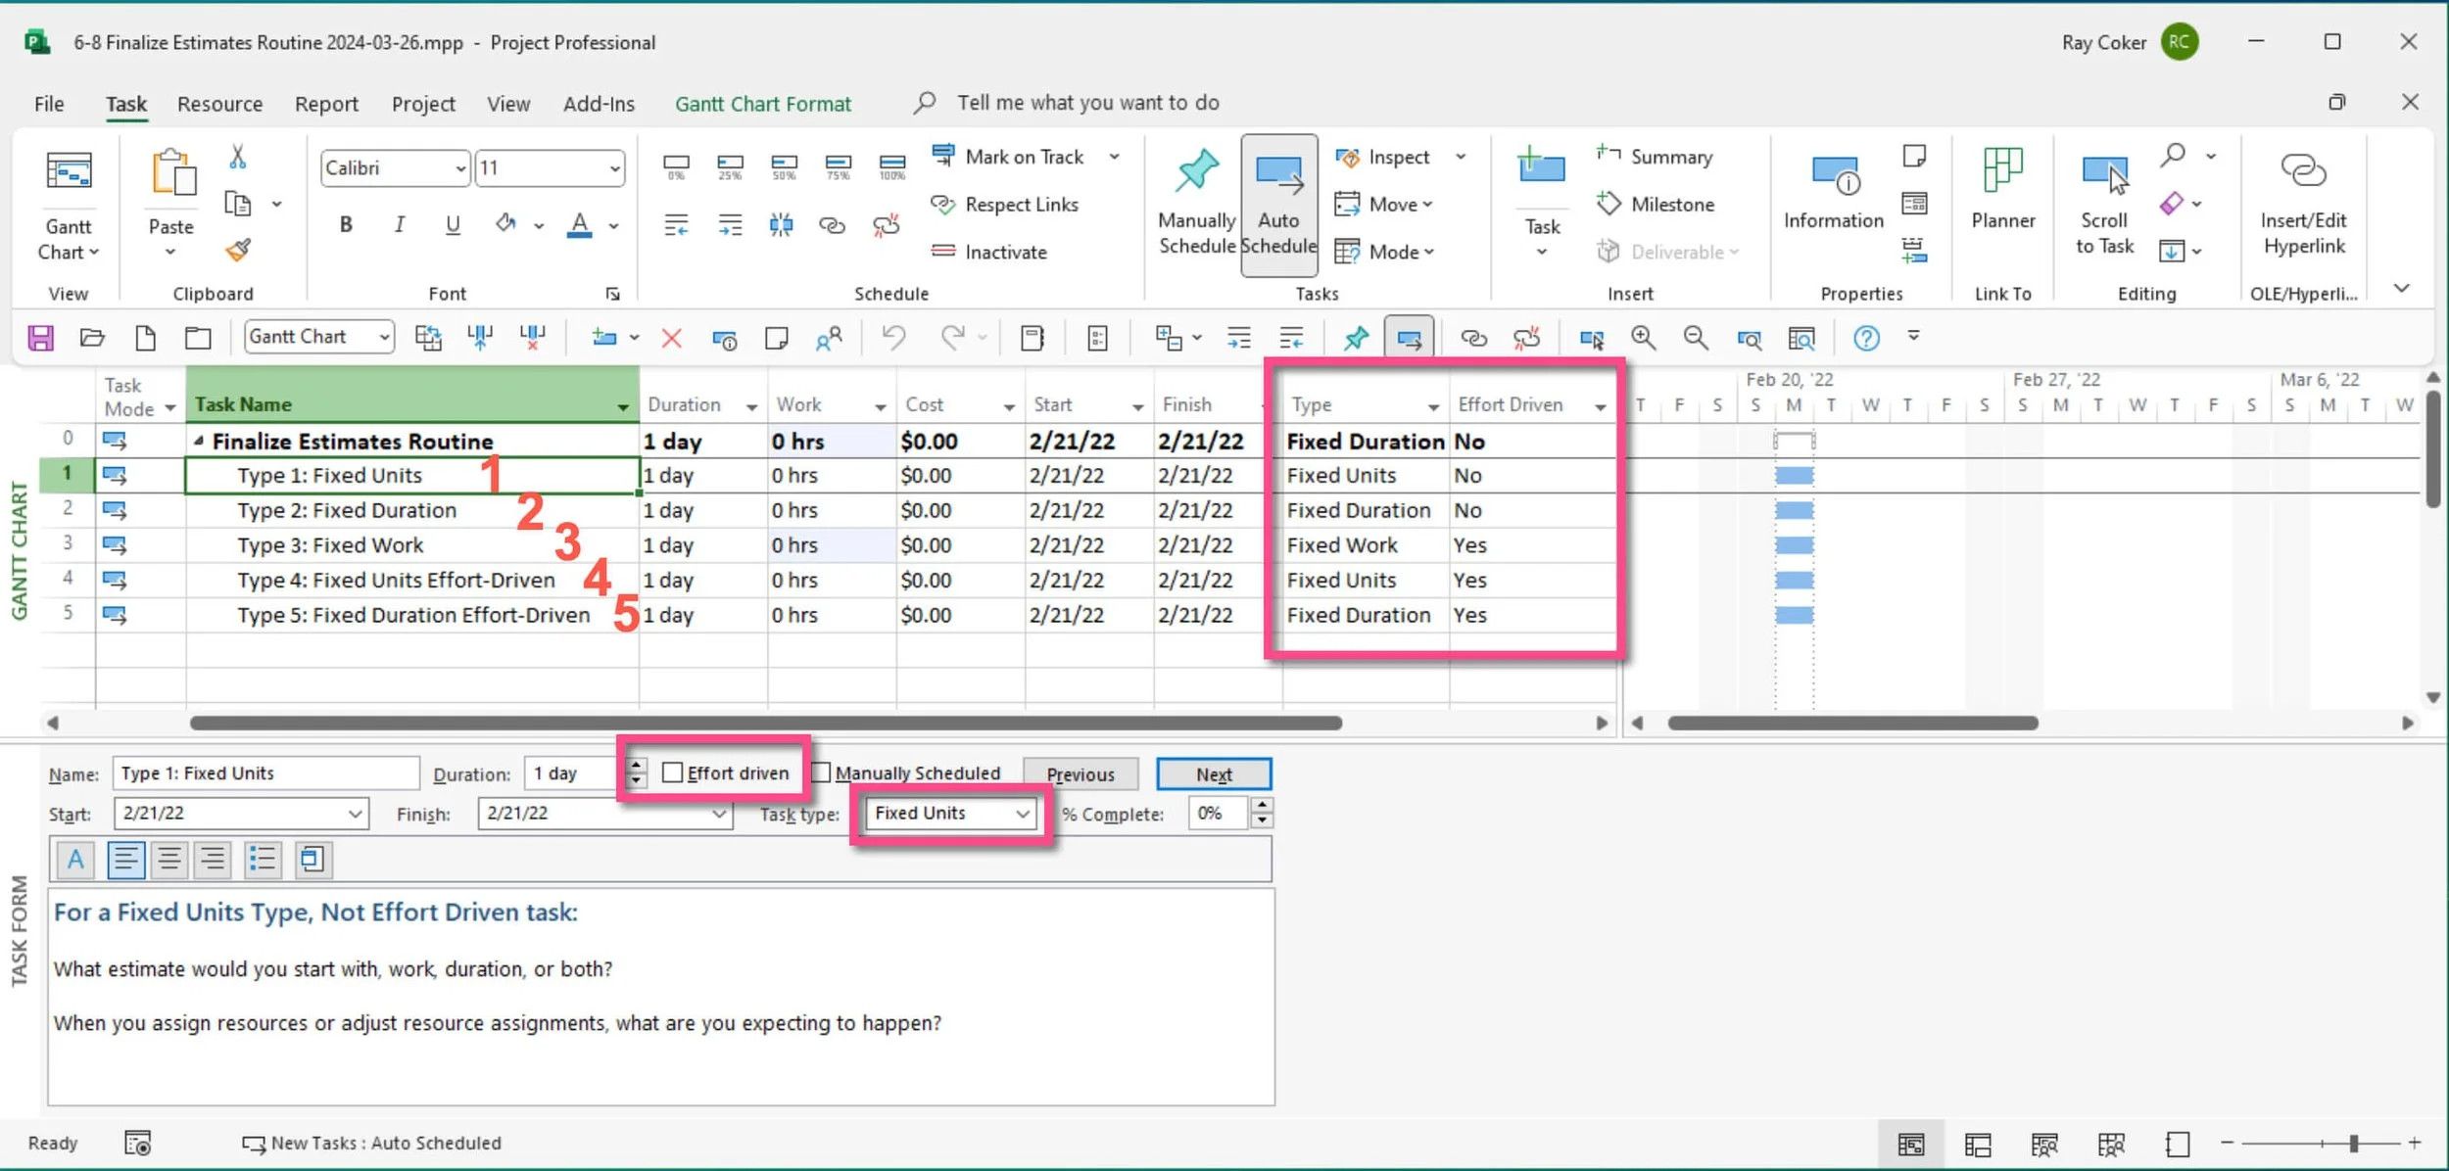
Task: Switch to the View tab
Action: 508,104
